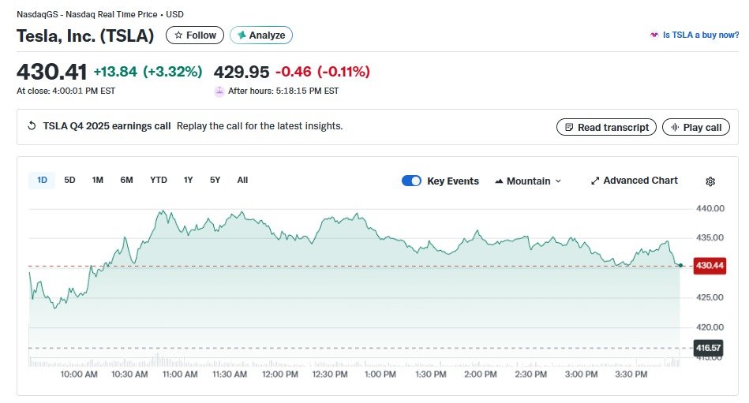Click the after hours moon icon

(x=219, y=91)
